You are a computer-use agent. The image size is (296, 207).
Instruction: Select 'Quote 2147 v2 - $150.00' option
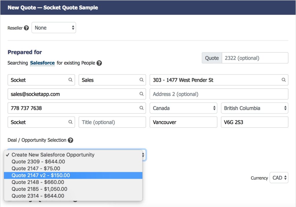coord(73,175)
